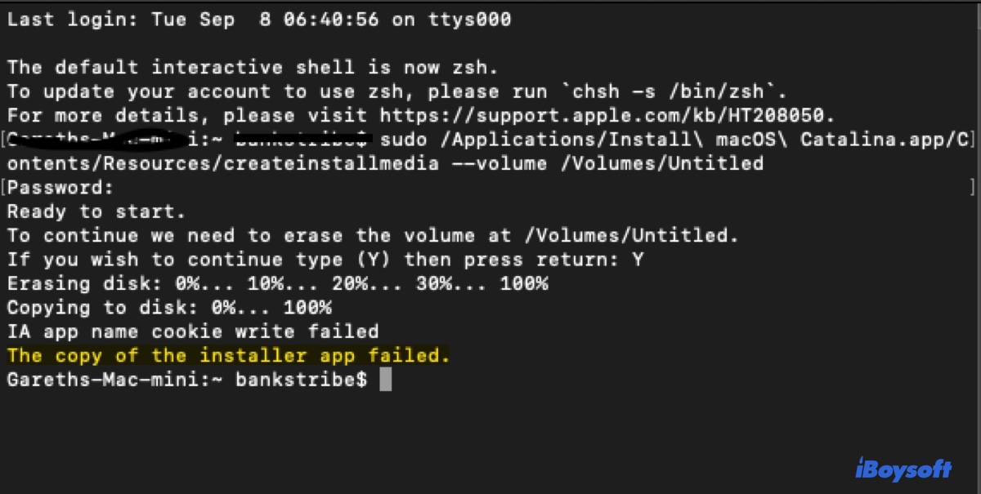981x494 pixels.
Task: Click the highlighted "copy of the installer app failed" line
Action: tap(229, 356)
